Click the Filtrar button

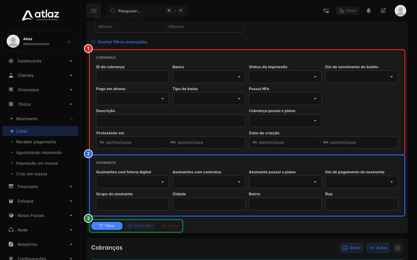[x=107, y=226]
